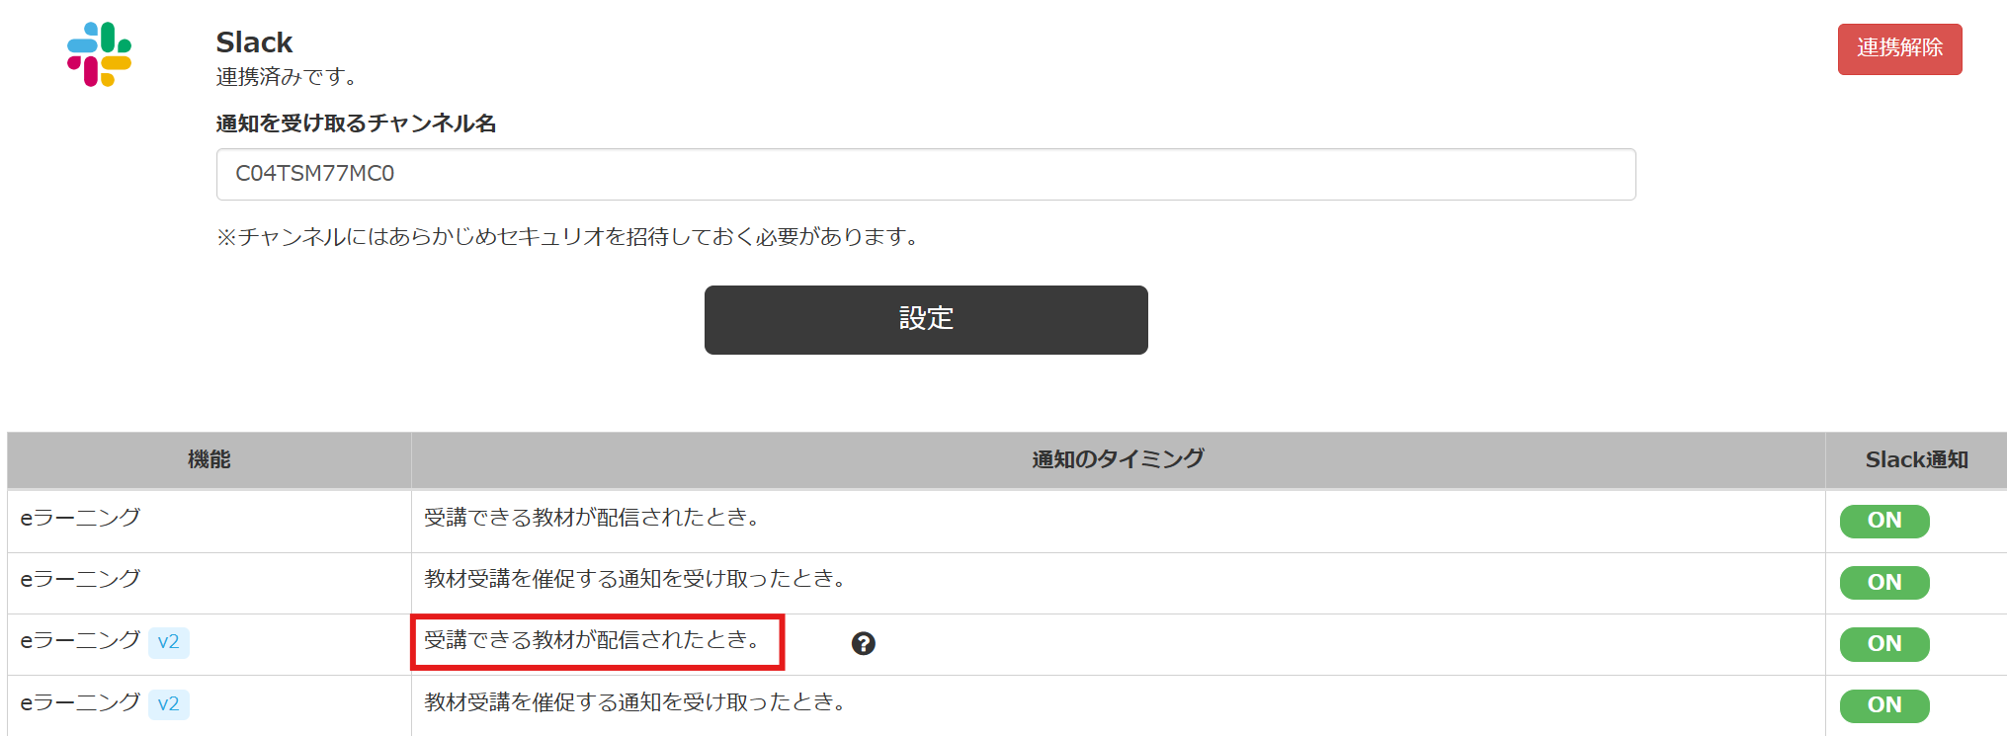Click the 連携解除 button
This screenshot has width=2007, height=736.
pos(1899,48)
